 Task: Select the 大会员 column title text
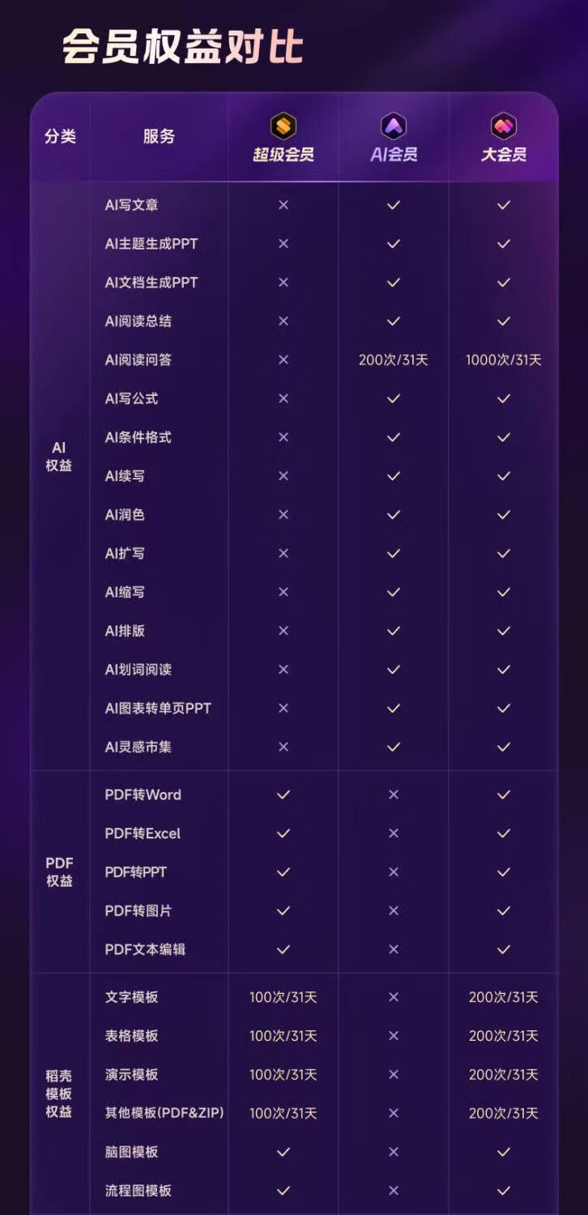pyautogui.click(x=504, y=155)
